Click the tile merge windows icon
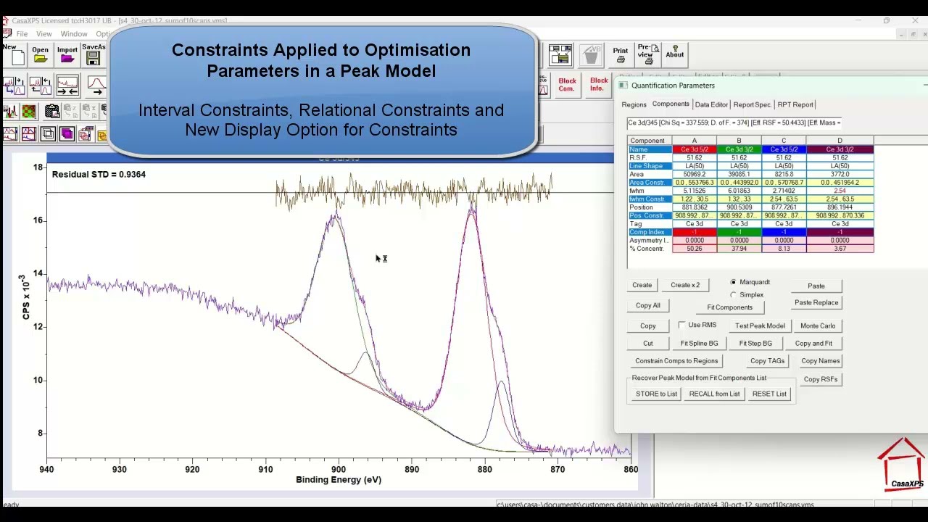 tap(560, 55)
